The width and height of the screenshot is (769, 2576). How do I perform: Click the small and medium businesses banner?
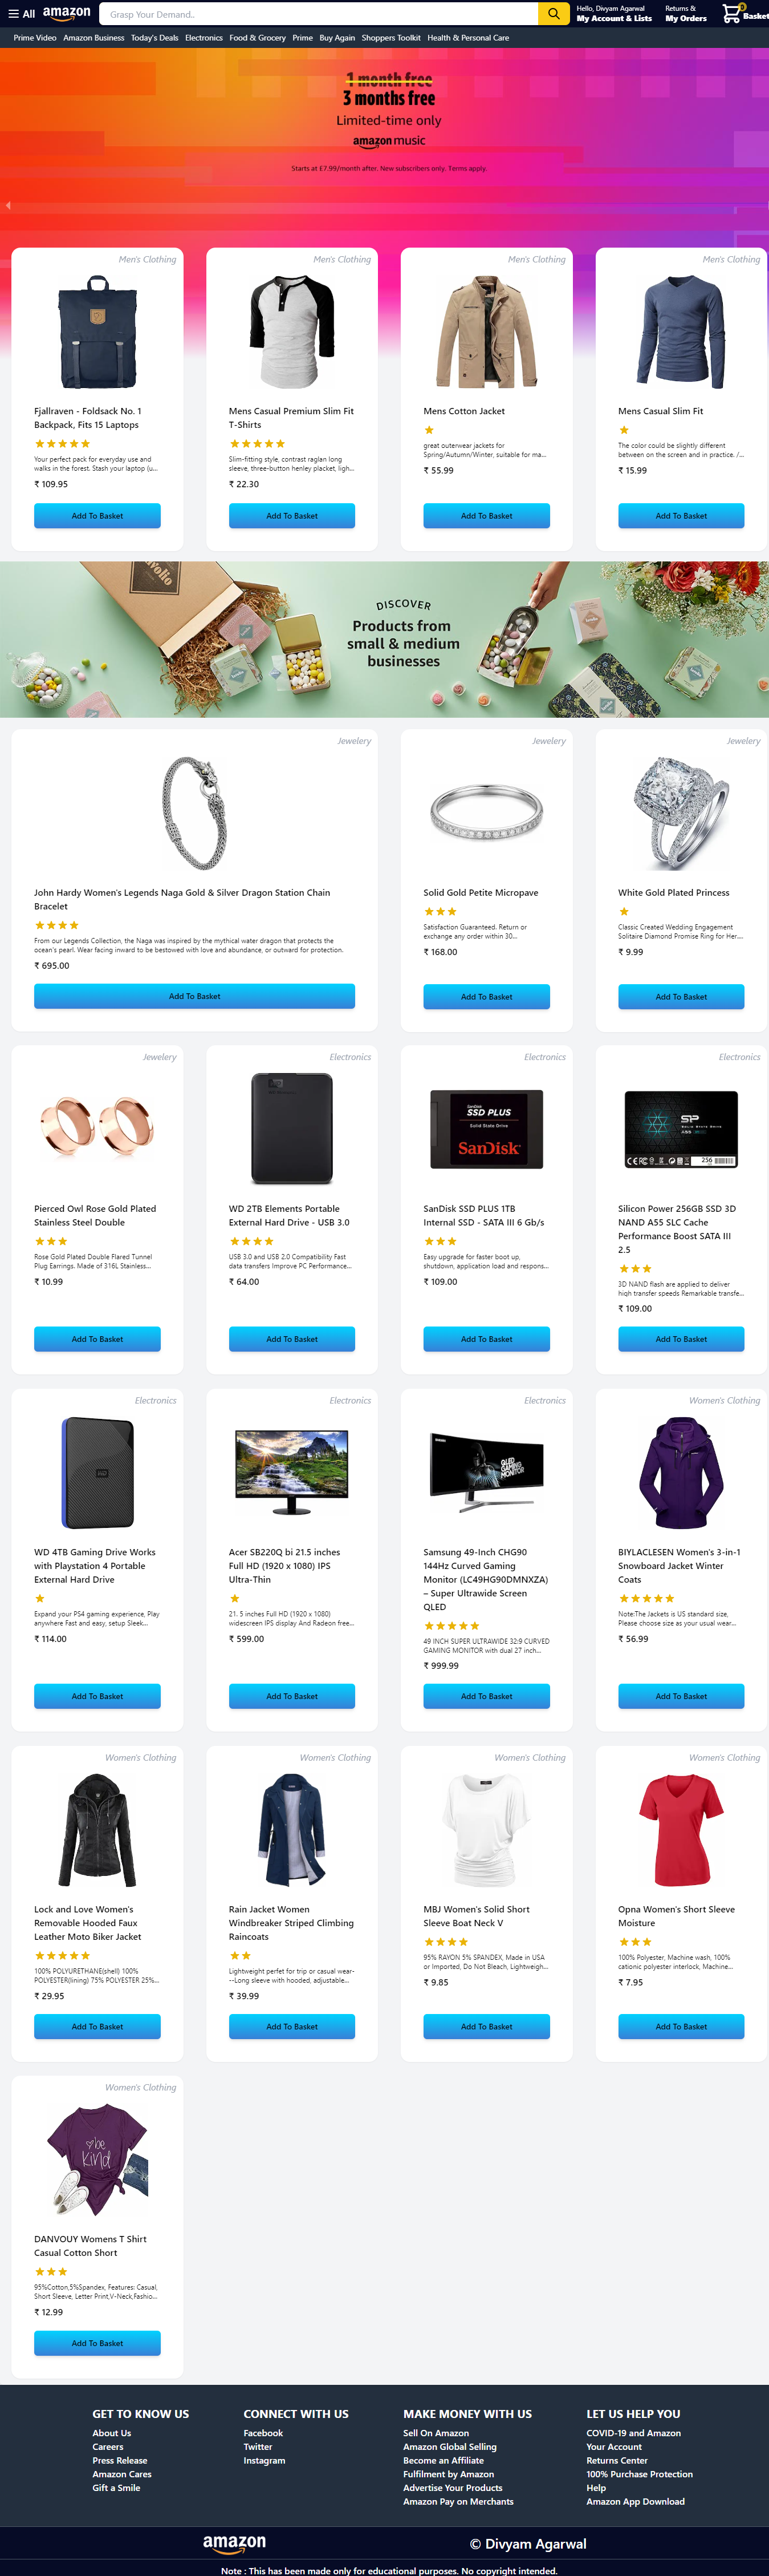click(384, 639)
